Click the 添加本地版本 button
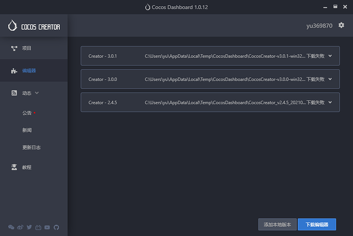Image resolution: width=353 pixels, height=236 pixels. (x=277, y=224)
